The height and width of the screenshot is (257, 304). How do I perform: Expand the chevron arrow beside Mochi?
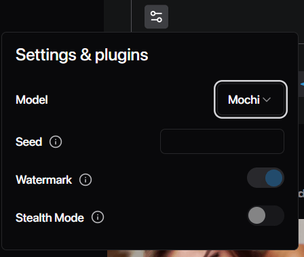pyautogui.click(x=267, y=100)
